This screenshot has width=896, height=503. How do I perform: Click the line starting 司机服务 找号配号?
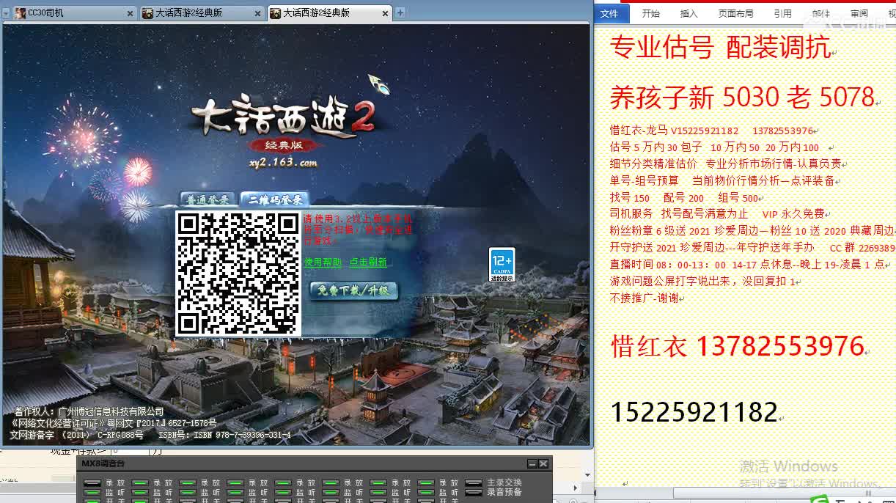coord(717,214)
